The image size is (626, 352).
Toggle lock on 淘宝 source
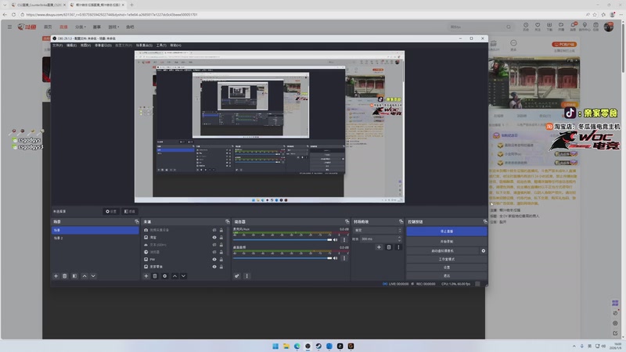pyautogui.click(x=221, y=238)
